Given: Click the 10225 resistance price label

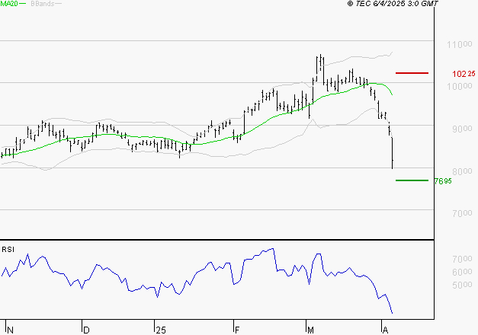Looking at the screenshot, I should [464, 75].
